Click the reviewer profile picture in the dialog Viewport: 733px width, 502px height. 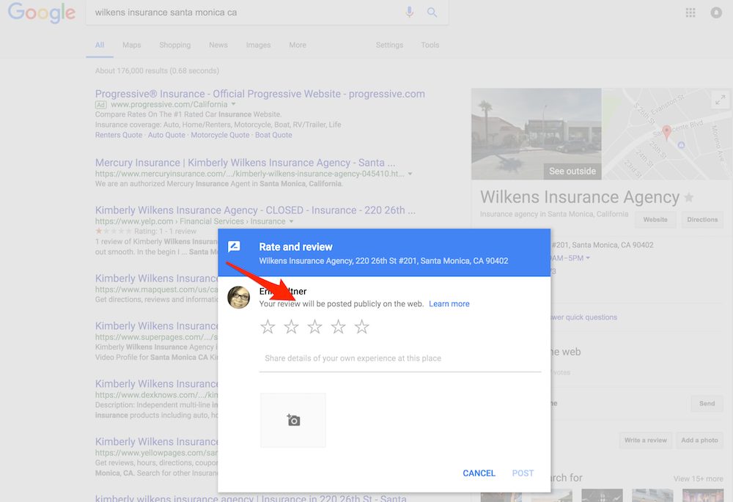pyautogui.click(x=239, y=298)
